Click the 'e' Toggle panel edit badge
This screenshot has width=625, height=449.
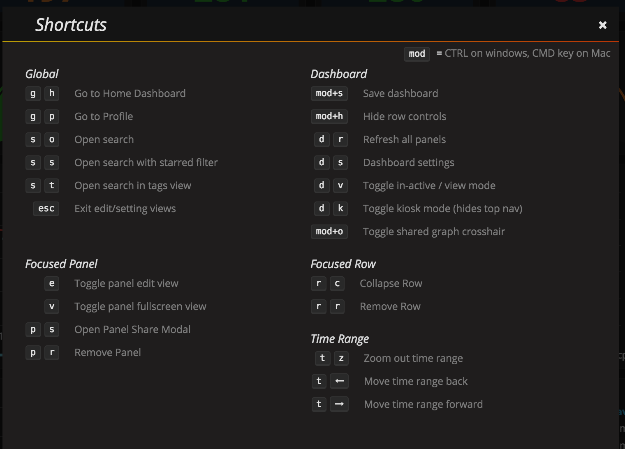point(51,283)
